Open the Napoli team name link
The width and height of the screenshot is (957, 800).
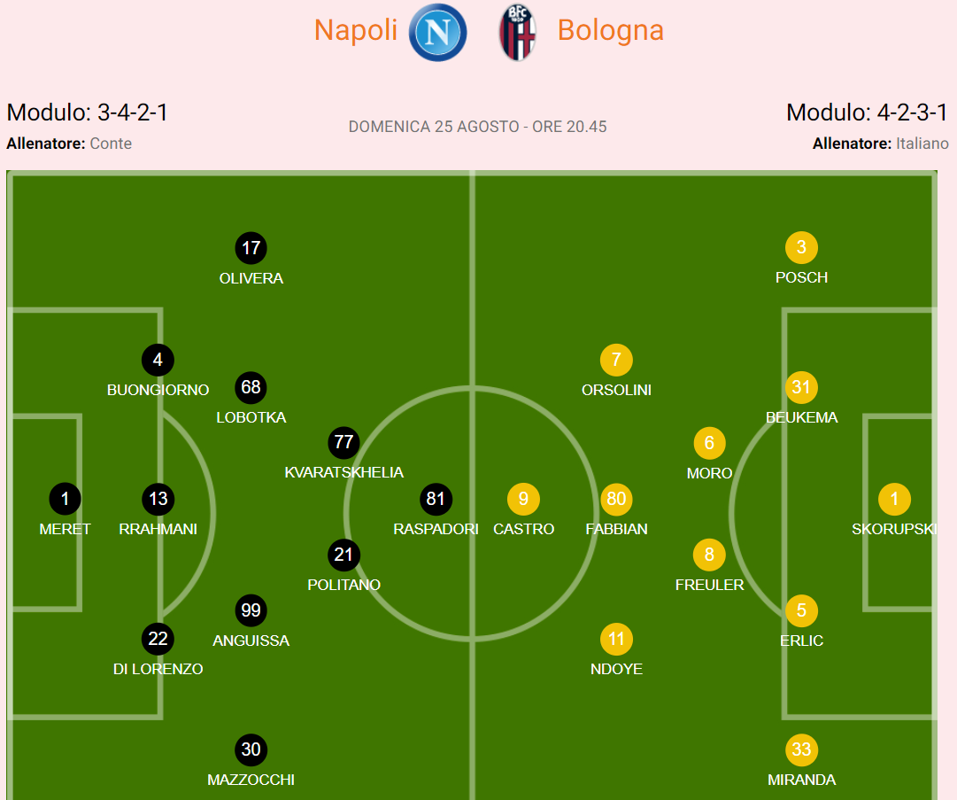pyautogui.click(x=356, y=30)
